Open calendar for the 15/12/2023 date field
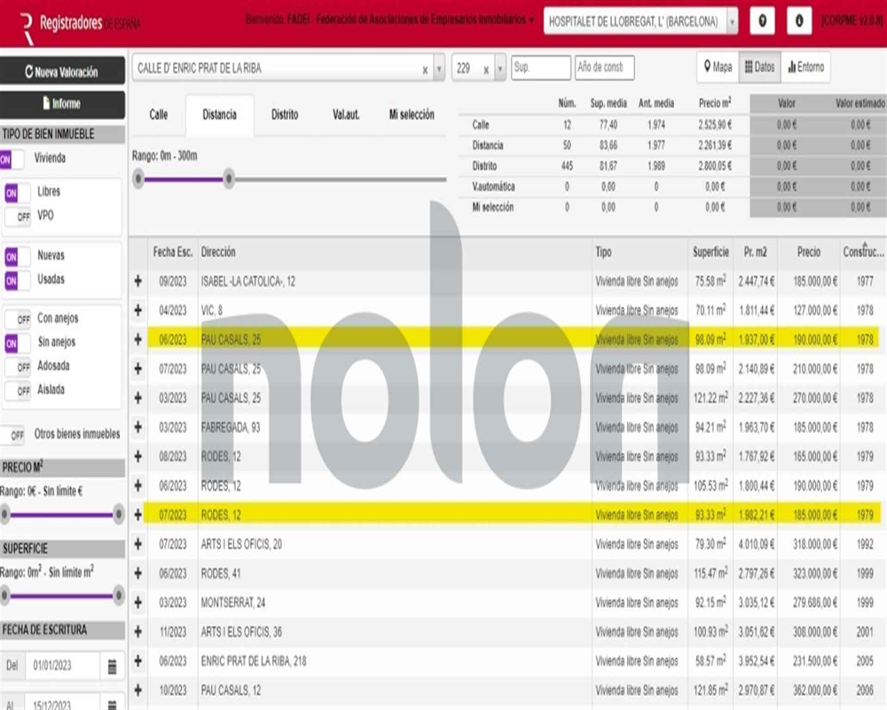The width and height of the screenshot is (887, 710). pos(112,705)
